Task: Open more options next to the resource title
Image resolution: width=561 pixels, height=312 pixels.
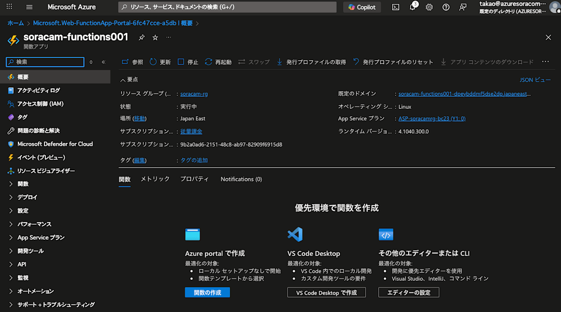Action: [169, 37]
